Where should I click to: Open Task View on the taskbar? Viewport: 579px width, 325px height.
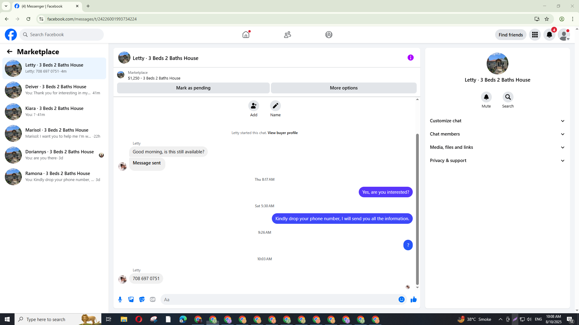point(109,319)
